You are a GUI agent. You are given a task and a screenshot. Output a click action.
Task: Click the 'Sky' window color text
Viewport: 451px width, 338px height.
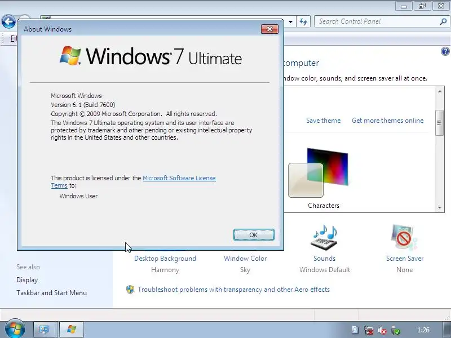pyautogui.click(x=245, y=270)
